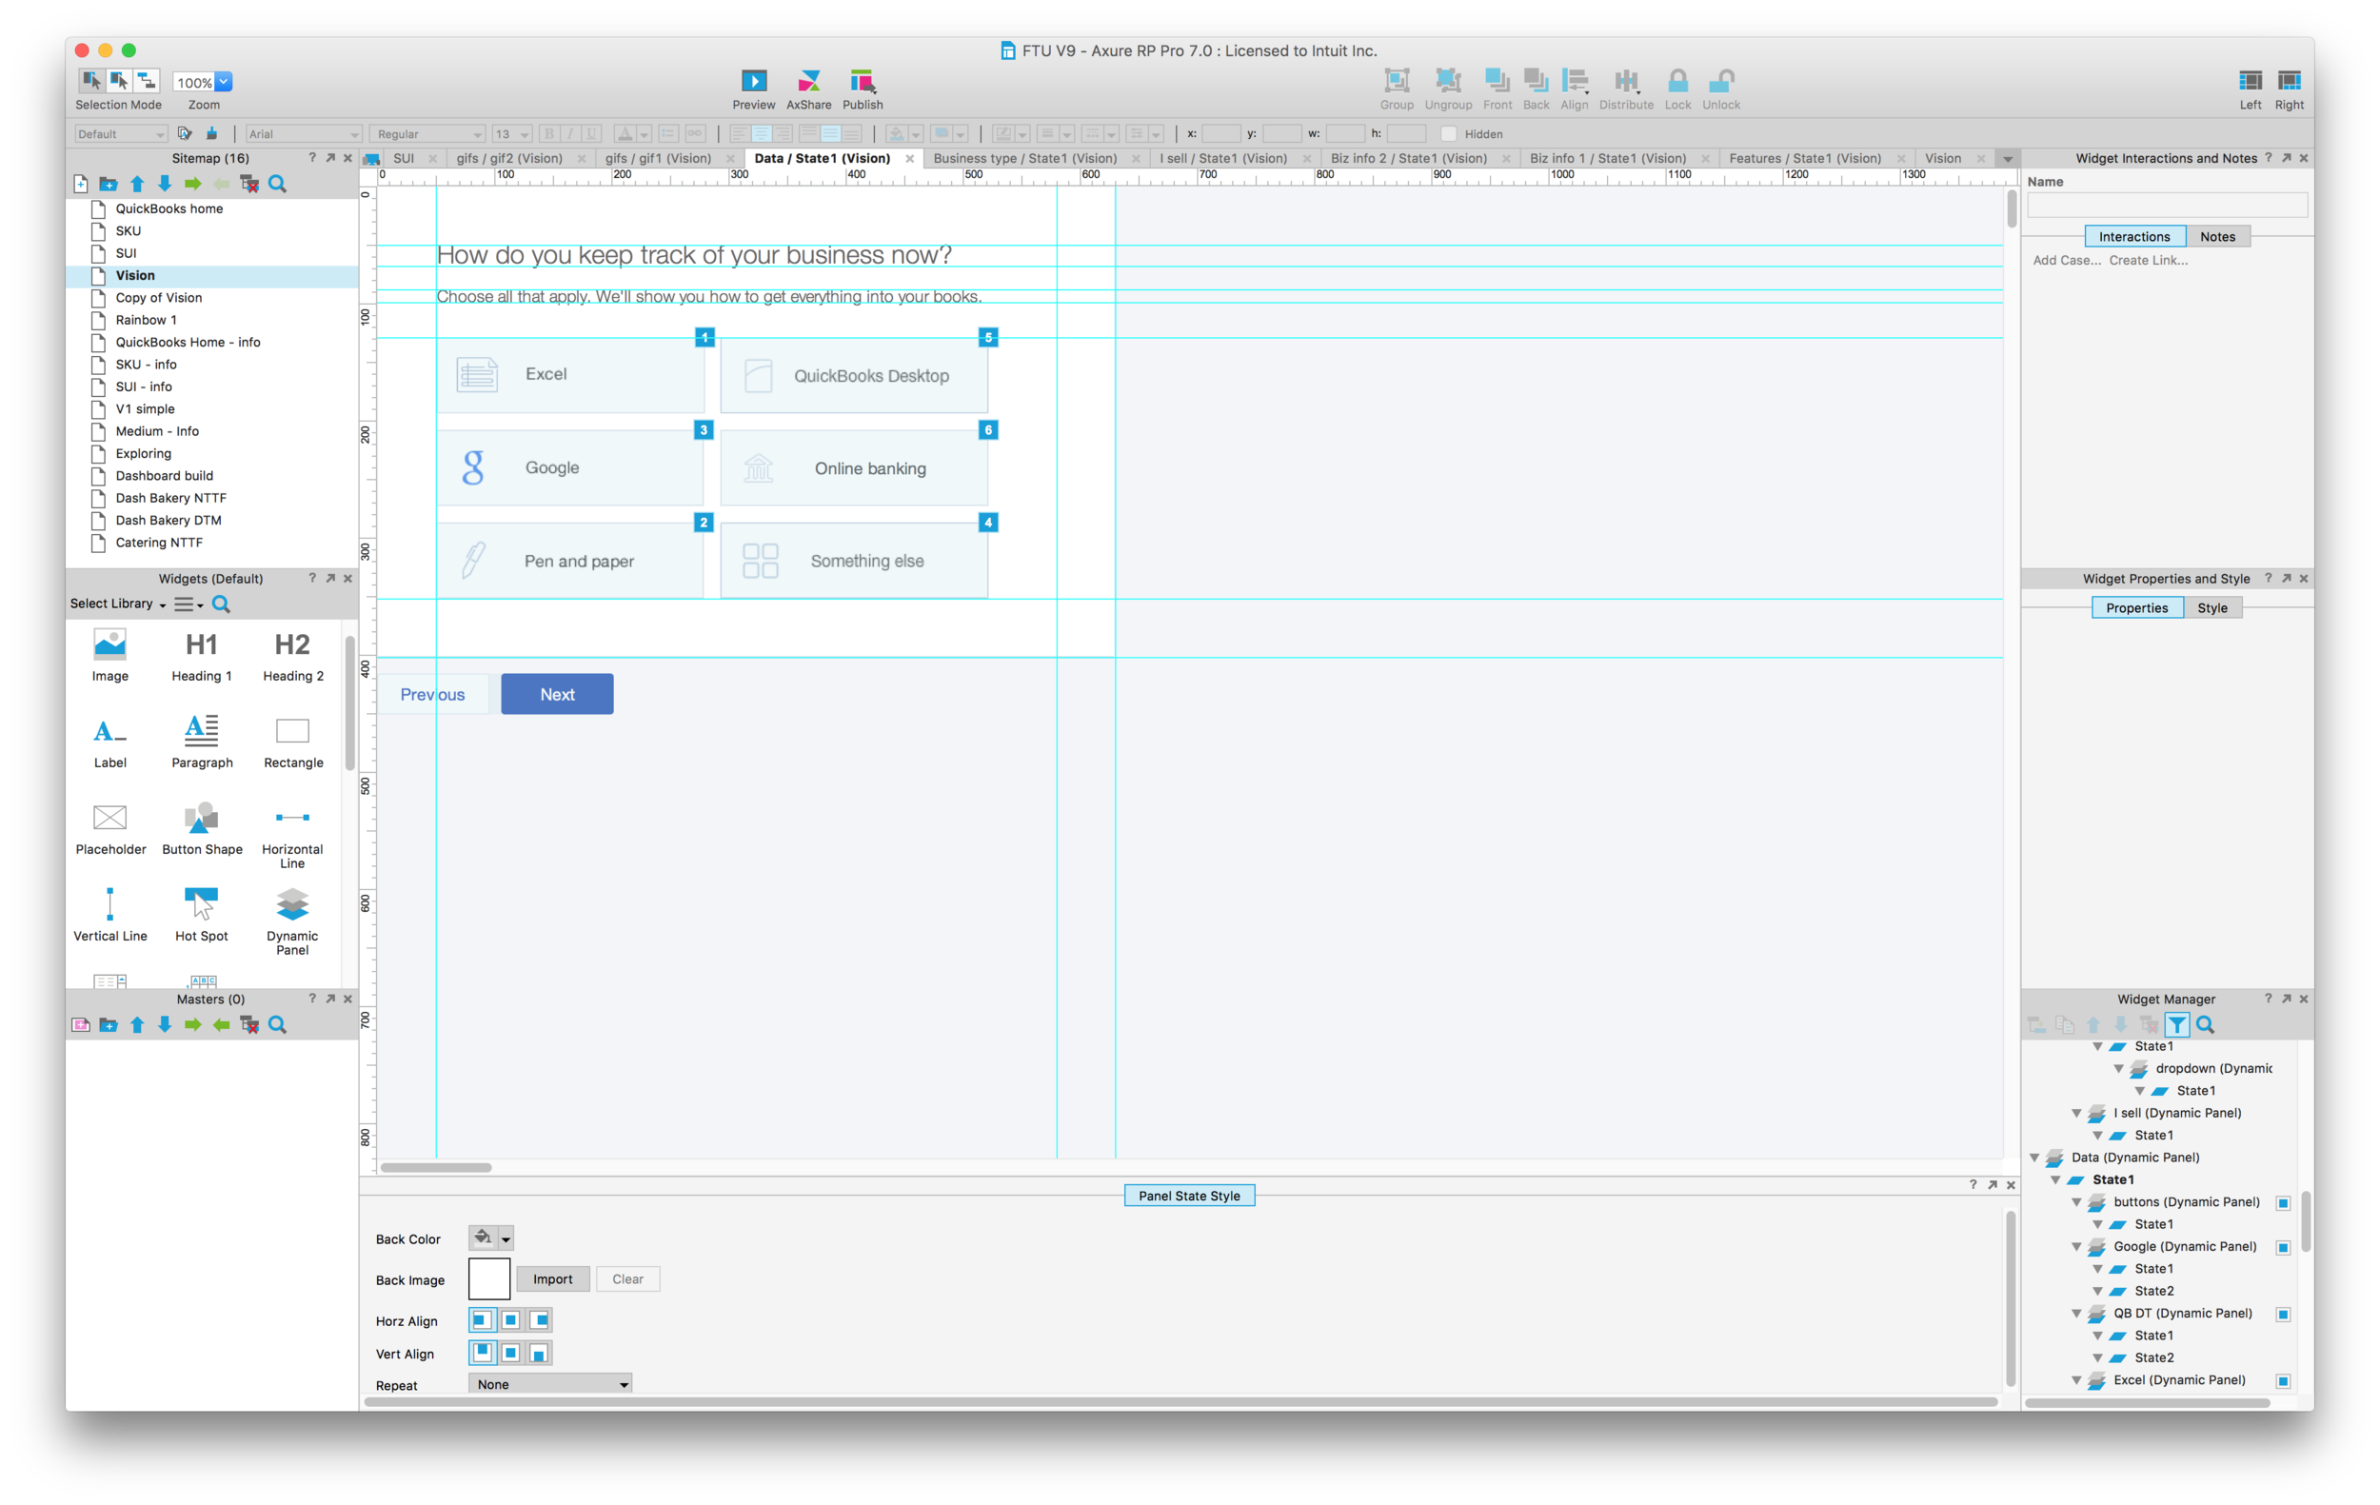Click the Sitemap indent green arrow
The width and height of the screenshot is (2380, 1505).
pos(192,184)
